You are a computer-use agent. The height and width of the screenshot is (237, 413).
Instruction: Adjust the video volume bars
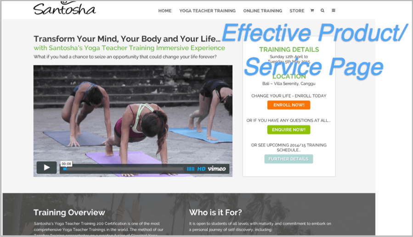coord(191,169)
